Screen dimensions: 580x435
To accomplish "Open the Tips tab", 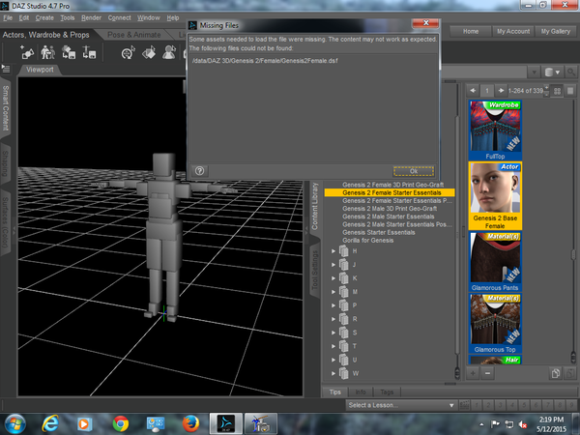I will pos(335,392).
